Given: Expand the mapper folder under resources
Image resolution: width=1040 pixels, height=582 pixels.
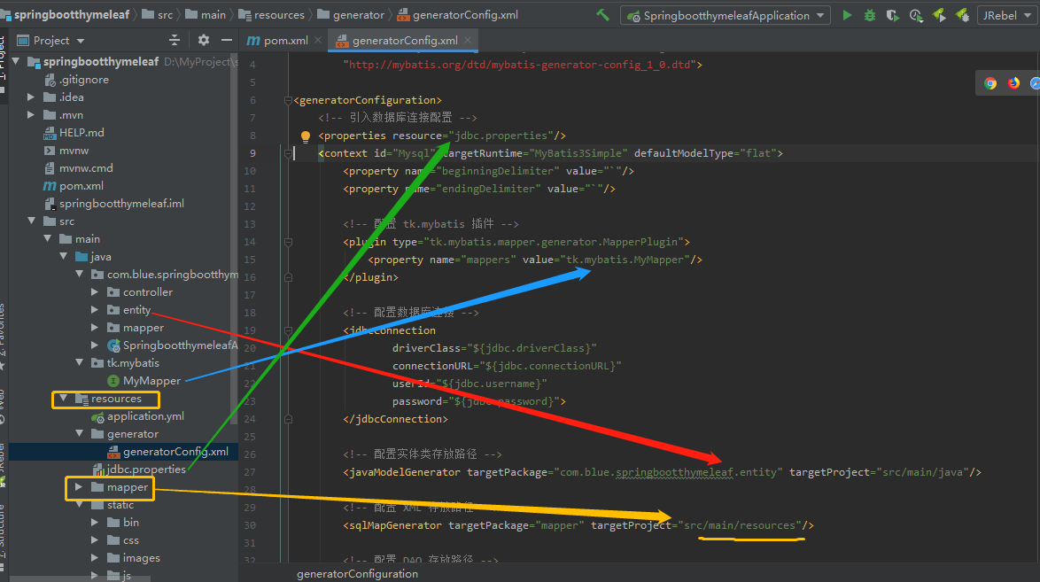Looking at the screenshot, I should pos(79,487).
